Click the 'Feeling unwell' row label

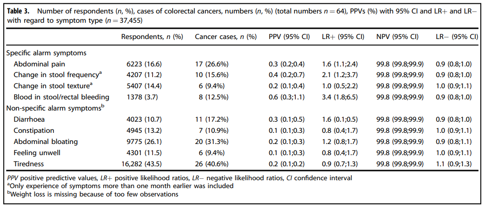click(x=37, y=152)
